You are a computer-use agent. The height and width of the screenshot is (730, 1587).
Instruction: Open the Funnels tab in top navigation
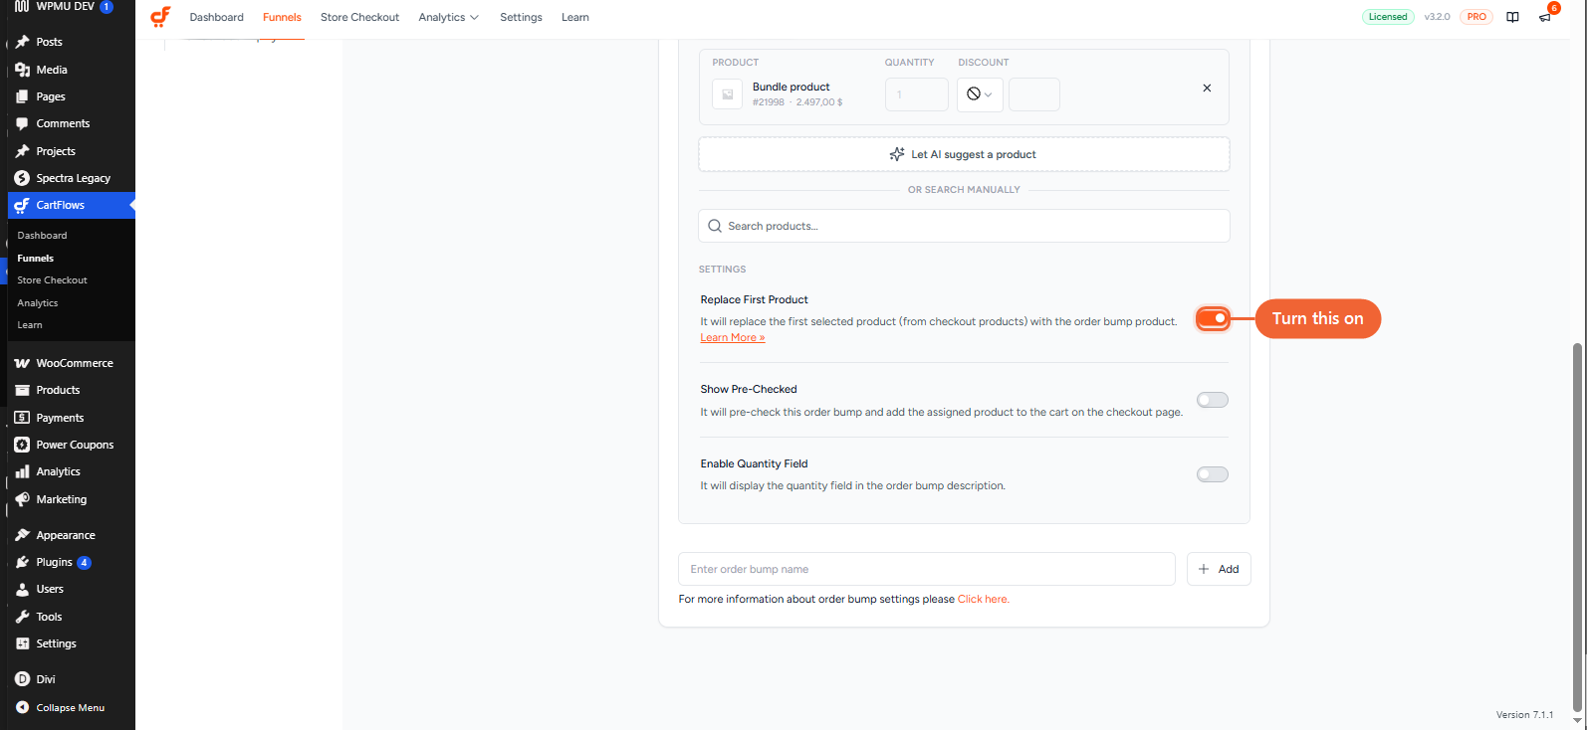(x=282, y=17)
